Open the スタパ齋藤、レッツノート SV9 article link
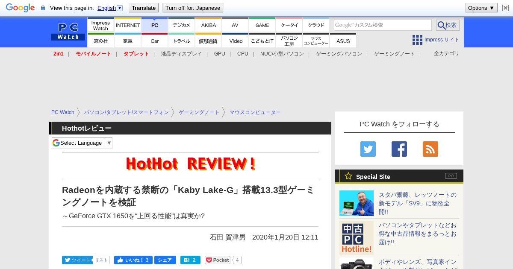The image size is (513, 269). (418, 203)
